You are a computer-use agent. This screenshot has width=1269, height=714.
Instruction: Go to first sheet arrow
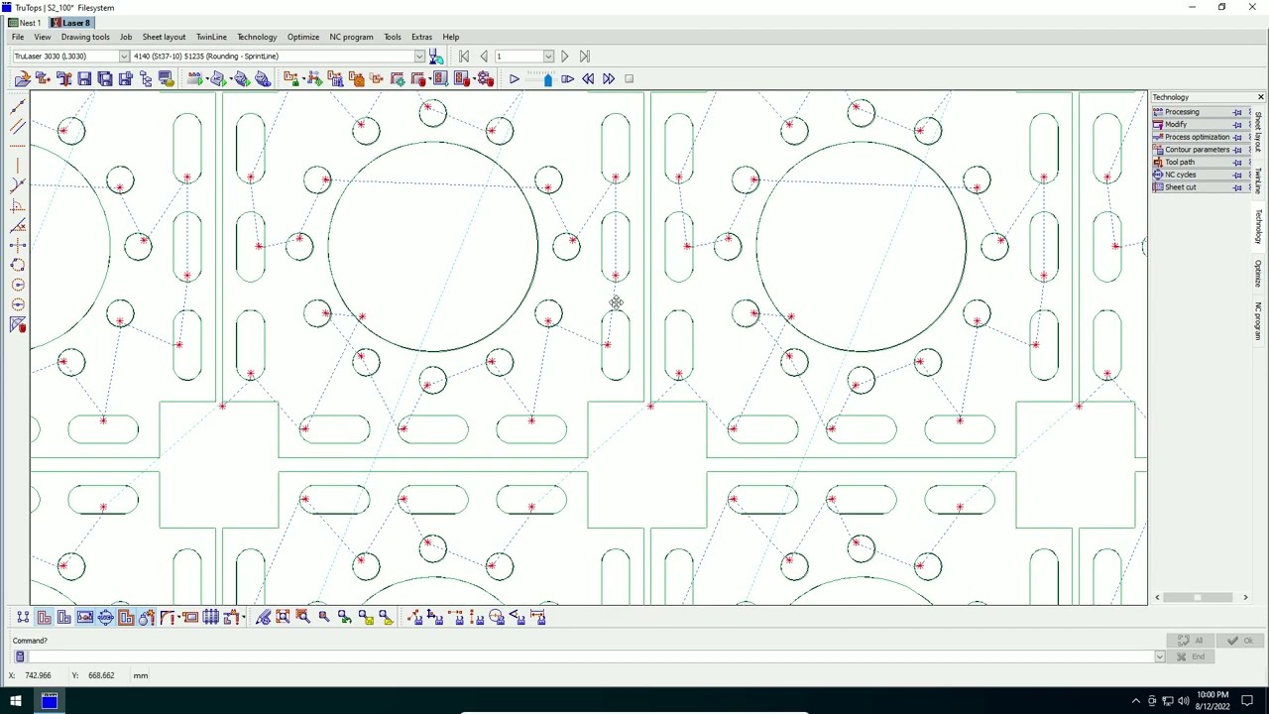(x=464, y=57)
